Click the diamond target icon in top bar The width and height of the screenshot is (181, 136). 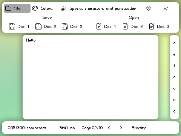click(149, 8)
